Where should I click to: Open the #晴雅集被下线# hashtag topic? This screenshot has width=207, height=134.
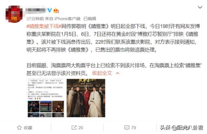tap(44, 26)
